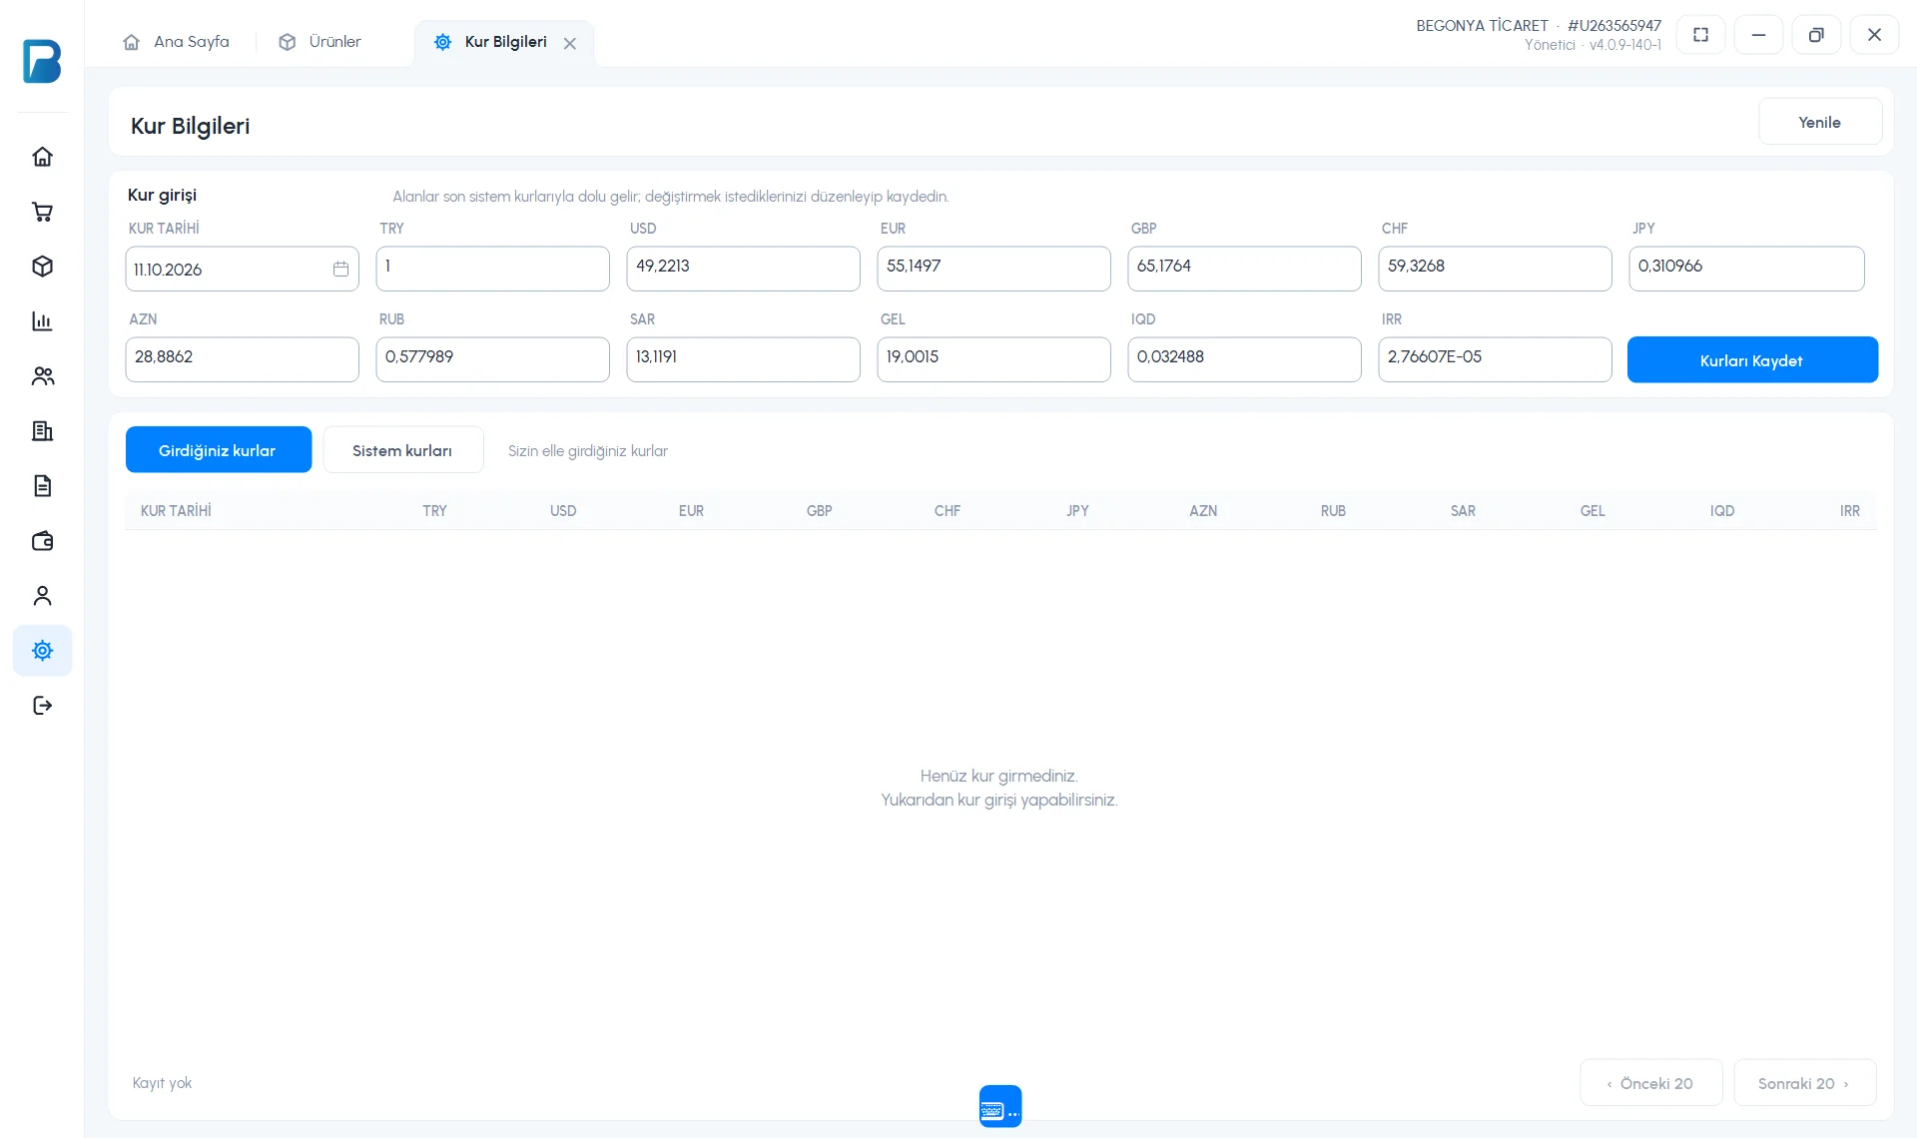Screen dimensions: 1917x1138
Task: Open the single user icon in the sidebar
Action: pyautogui.click(x=42, y=596)
